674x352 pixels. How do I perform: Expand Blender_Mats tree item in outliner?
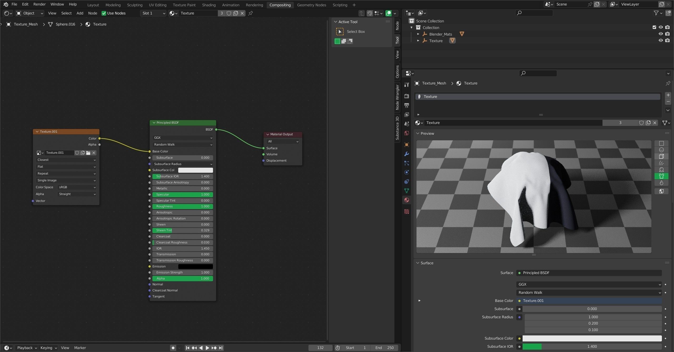coord(418,34)
